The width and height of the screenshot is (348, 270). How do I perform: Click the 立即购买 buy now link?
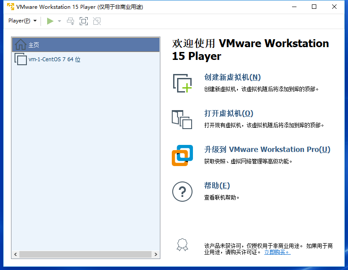coord(277,252)
